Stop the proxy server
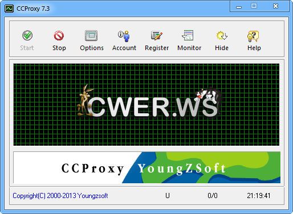The image size is (293, 214). [59, 40]
